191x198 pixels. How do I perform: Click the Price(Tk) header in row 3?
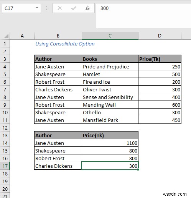coord(160,59)
